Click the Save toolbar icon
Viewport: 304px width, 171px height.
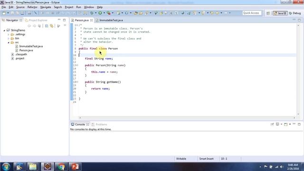pyautogui.click(x=12, y=13)
